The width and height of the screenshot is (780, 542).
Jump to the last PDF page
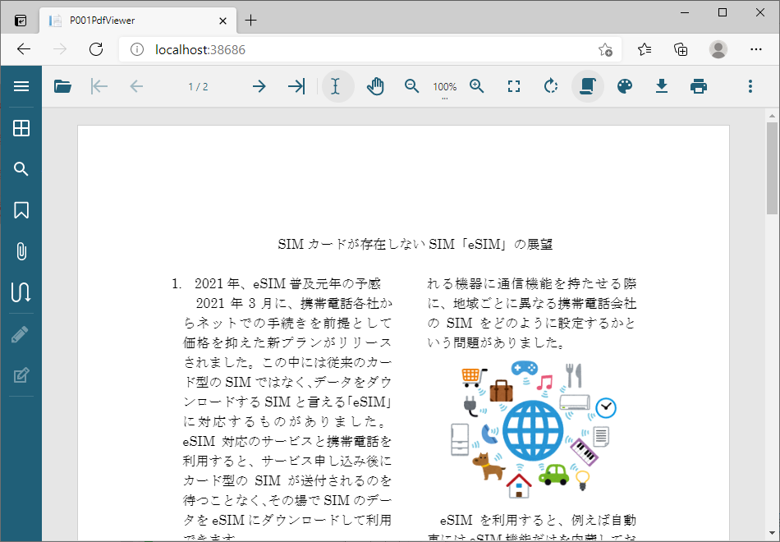[296, 86]
